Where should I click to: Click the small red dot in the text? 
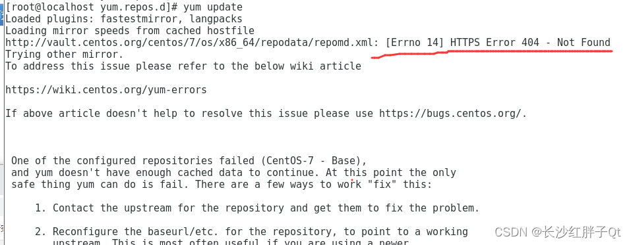coord(352,181)
